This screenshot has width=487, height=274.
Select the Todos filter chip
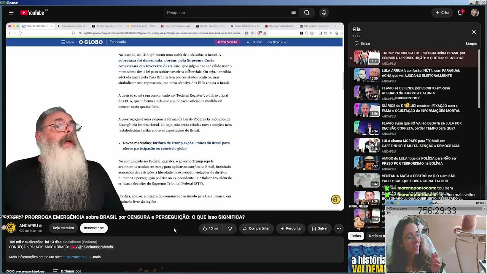click(x=356, y=236)
